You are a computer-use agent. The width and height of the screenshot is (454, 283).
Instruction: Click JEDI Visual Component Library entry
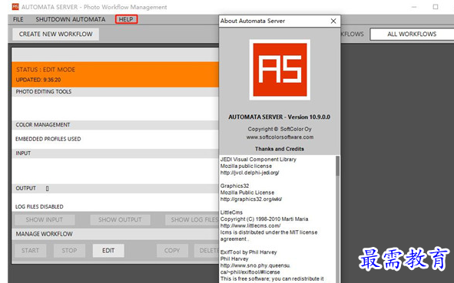258,160
